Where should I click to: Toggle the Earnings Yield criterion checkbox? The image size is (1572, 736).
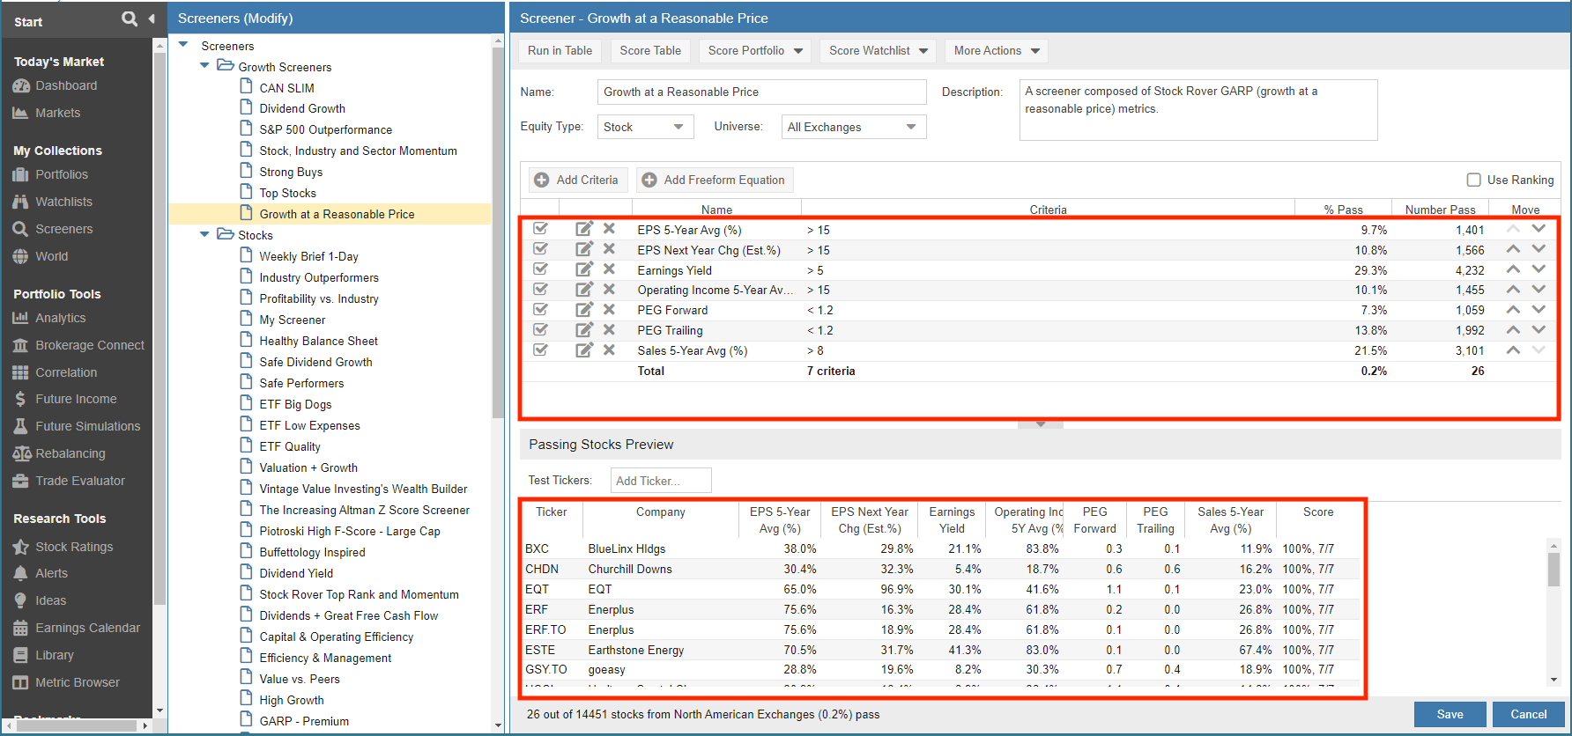point(541,269)
